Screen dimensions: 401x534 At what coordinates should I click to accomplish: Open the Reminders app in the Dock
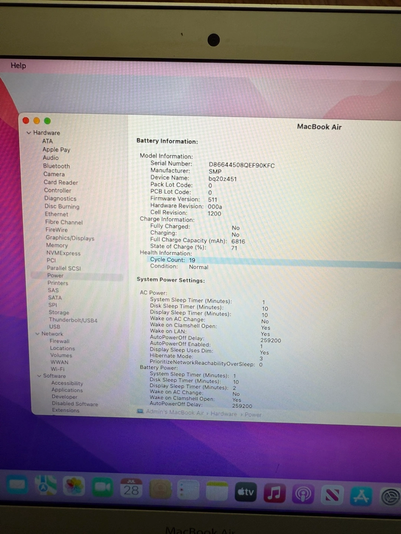point(188,489)
